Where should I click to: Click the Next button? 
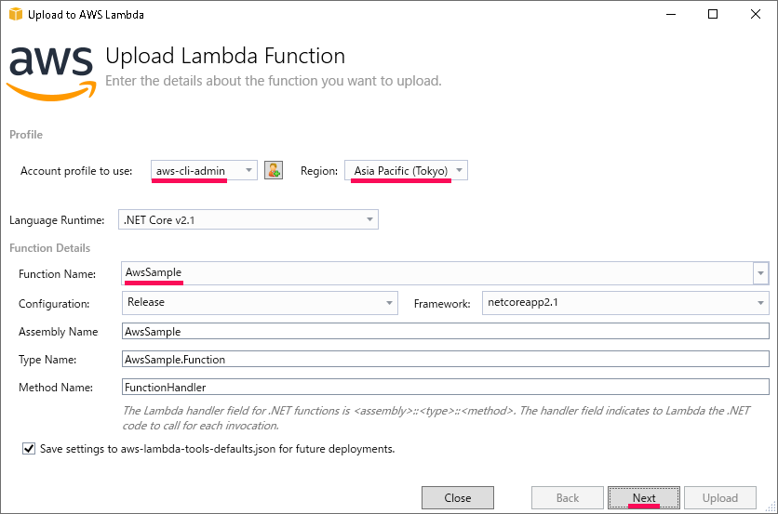pyautogui.click(x=644, y=497)
